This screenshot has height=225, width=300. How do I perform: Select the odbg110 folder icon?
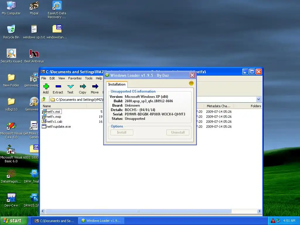(11, 104)
